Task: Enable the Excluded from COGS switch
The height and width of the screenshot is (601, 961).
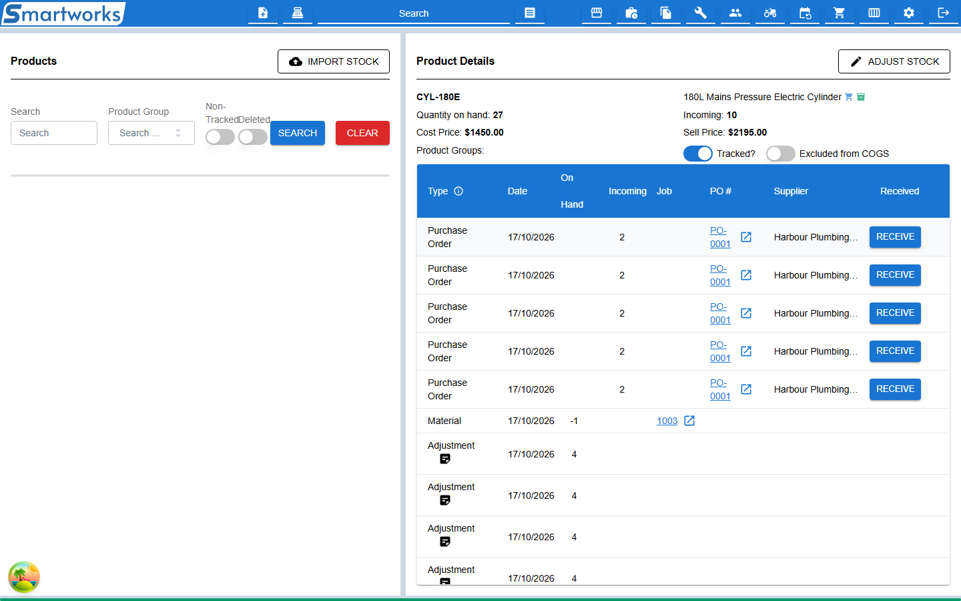Action: 781,154
